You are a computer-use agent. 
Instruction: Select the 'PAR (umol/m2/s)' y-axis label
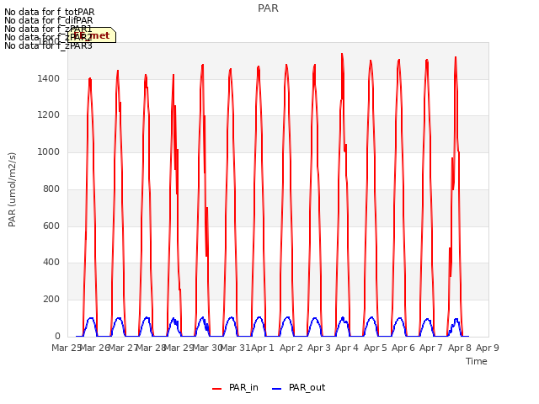[12, 189]
